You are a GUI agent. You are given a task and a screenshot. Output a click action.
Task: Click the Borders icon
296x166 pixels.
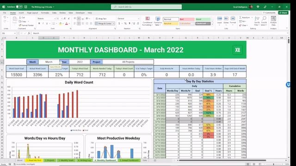tap(54, 24)
